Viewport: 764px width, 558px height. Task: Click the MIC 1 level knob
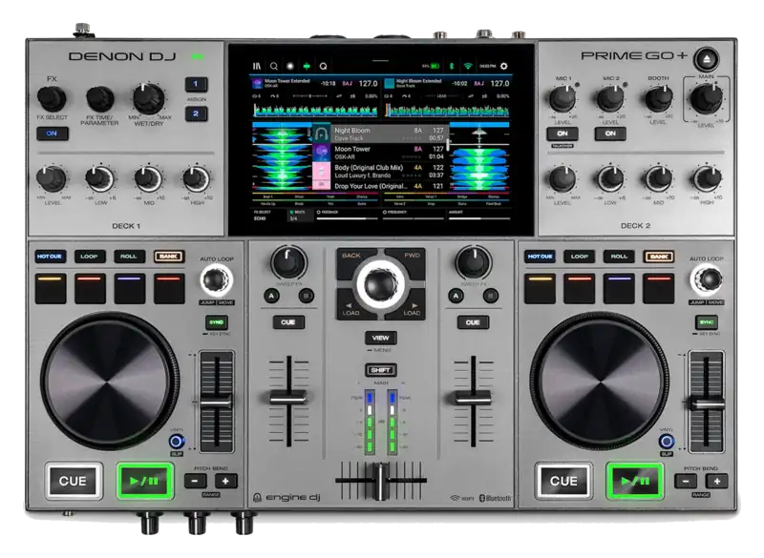(x=562, y=99)
